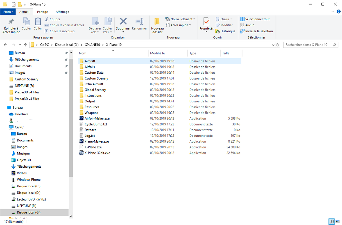Viewport: 342px width, 225px height.
Task: Open address bar history dropdown arrow
Action: point(273,45)
